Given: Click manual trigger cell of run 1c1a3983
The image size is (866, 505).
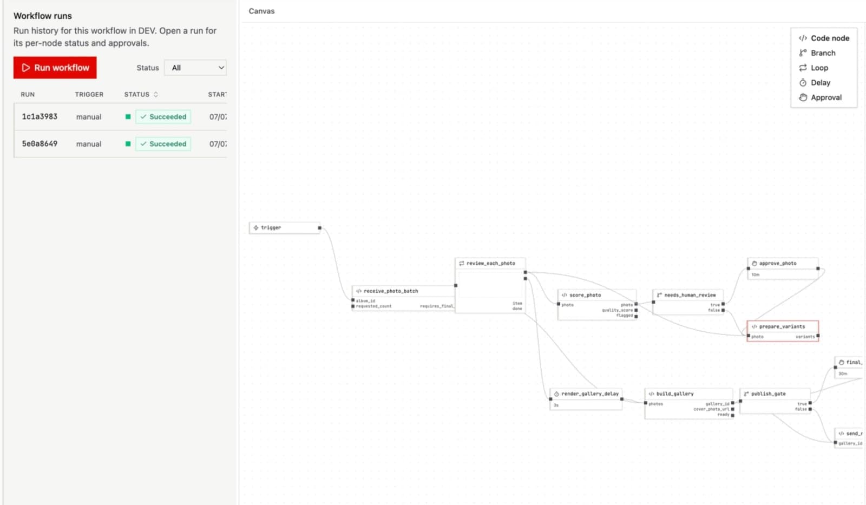Looking at the screenshot, I should (89, 117).
